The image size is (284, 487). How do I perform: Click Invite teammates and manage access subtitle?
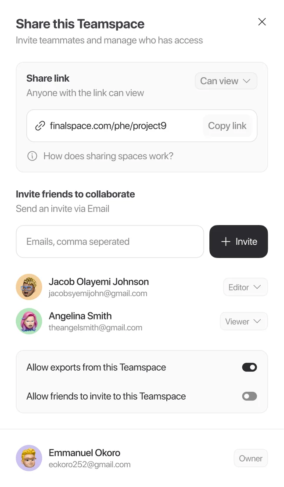109,40
